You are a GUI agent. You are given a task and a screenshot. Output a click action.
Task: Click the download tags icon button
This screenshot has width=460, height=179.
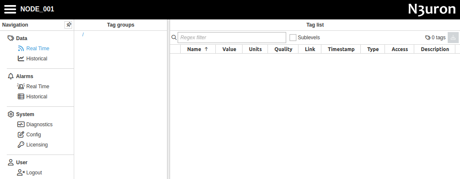pos(453,38)
